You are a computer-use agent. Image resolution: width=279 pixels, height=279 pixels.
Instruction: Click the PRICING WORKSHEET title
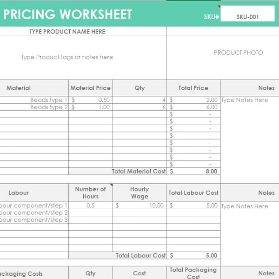[67, 14]
